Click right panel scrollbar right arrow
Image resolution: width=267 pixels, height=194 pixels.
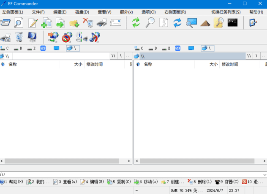[x=264, y=161]
